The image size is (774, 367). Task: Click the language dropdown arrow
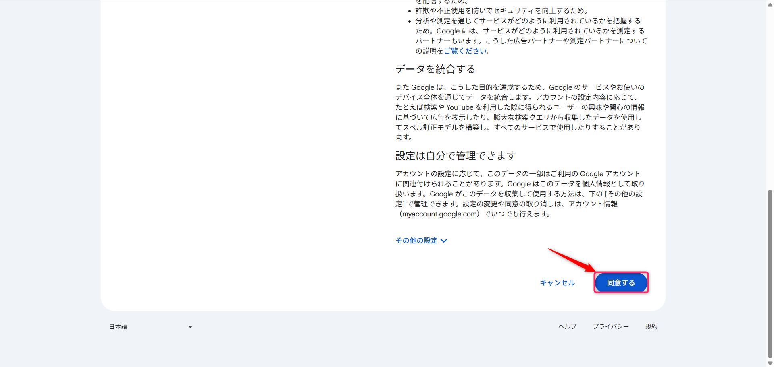click(190, 326)
